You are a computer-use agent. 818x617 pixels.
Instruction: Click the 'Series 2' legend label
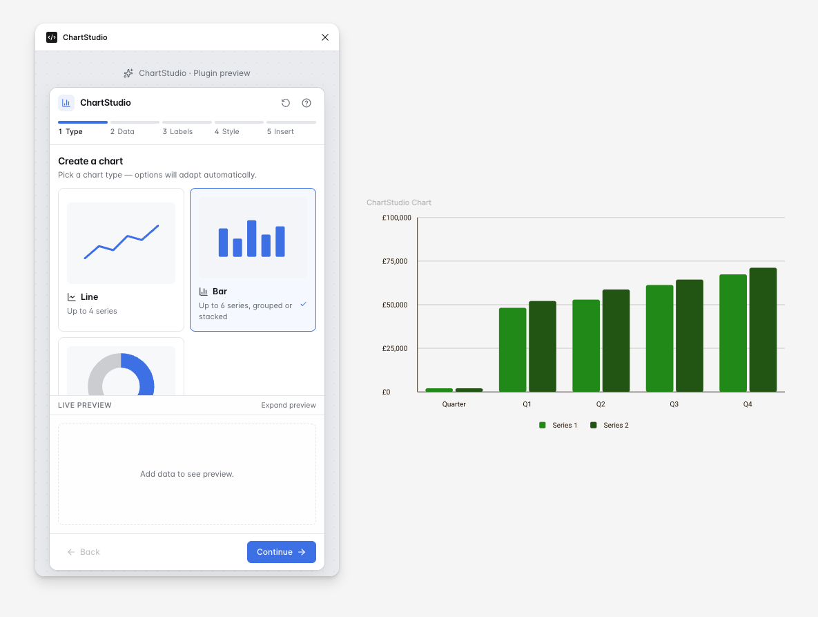pyautogui.click(x=616, y=426)
